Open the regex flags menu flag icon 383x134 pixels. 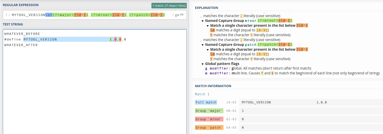[182, 15]
